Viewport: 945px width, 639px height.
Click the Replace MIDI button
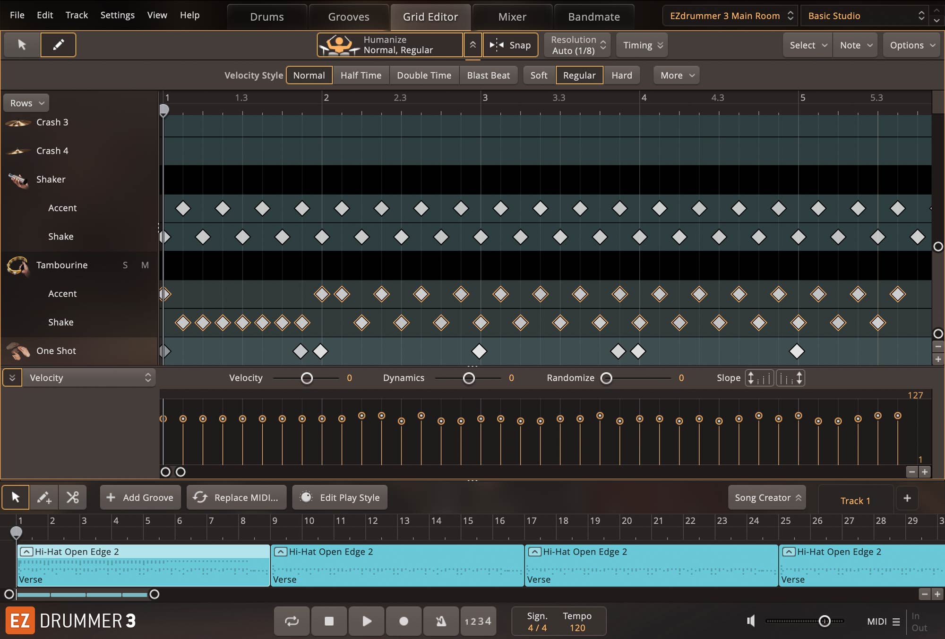[237, 497]
